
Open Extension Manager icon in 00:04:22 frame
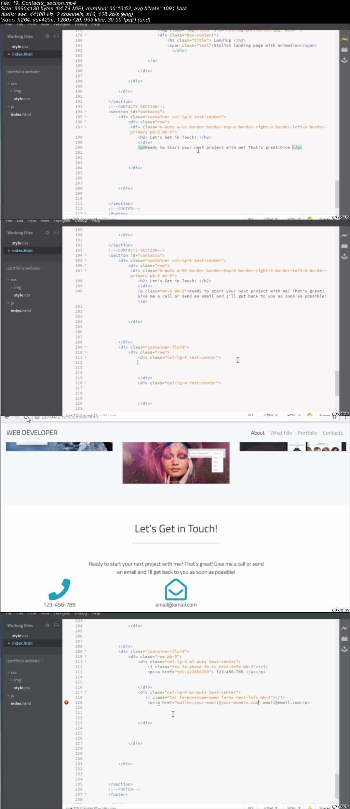coord(344,246)
